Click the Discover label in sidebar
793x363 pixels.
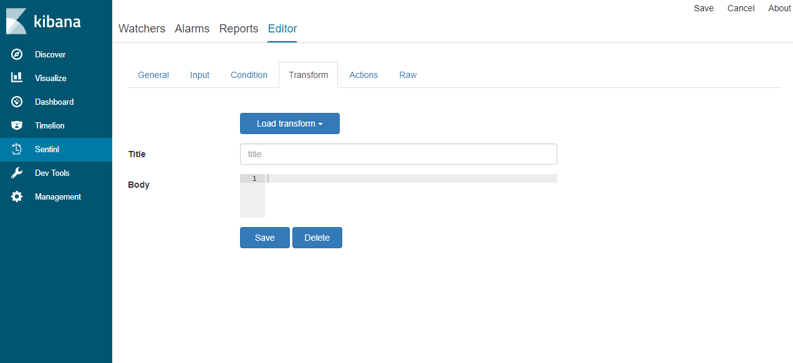pyautogui.click(x=50, y=54)
